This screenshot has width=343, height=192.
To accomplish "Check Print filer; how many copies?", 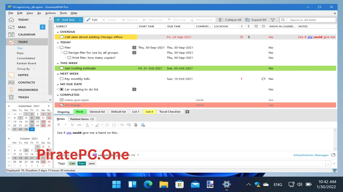I will tap(69, 58).
